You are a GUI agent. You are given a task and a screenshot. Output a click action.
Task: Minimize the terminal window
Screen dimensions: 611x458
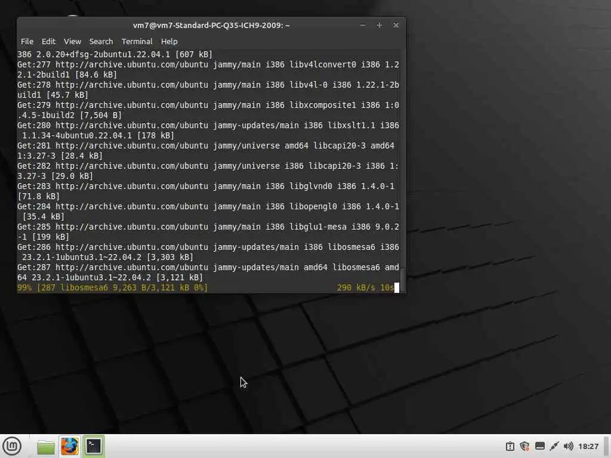[x=363, y=25]
